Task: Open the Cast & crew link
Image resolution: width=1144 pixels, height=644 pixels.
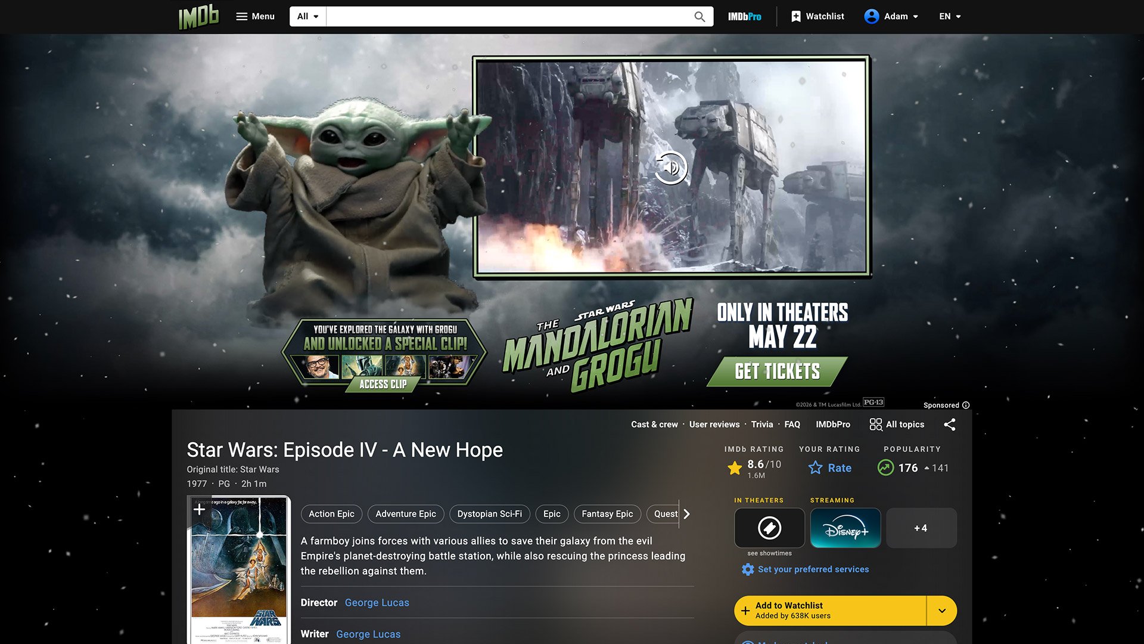Action: pos(654,425)
